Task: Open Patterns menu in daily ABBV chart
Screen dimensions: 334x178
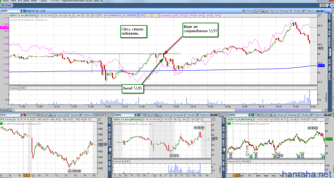Action: click(317, 115)
